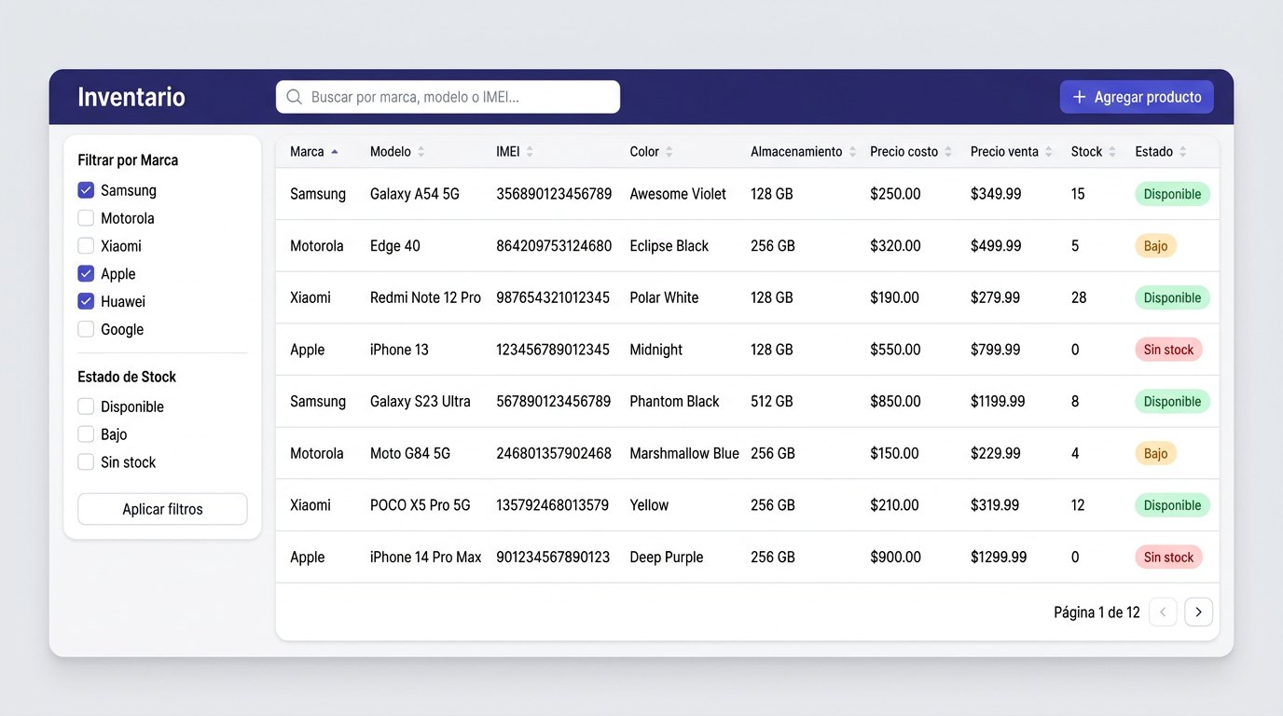Click the Deep Purple color cell
This screenshot has width=1283, height=716.
pyautogui.click(x=667, y=557)
